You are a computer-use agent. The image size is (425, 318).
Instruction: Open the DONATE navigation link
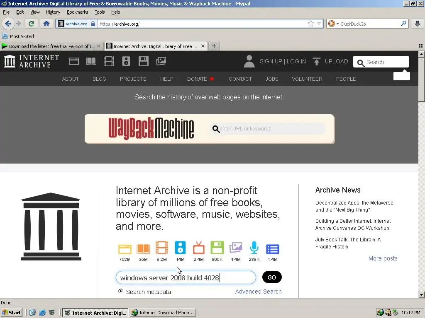click(x=197, y=79)
